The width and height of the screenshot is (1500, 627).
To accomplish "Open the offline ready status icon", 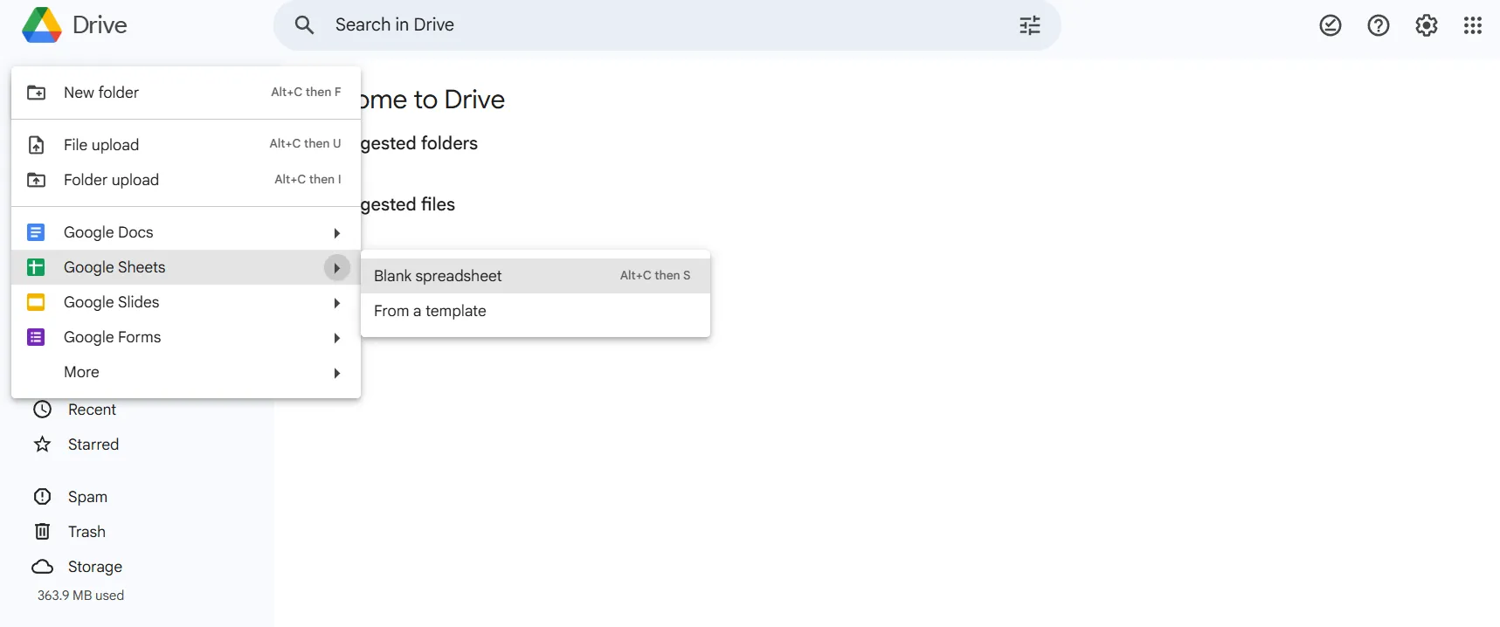I will coord(1331,25).
